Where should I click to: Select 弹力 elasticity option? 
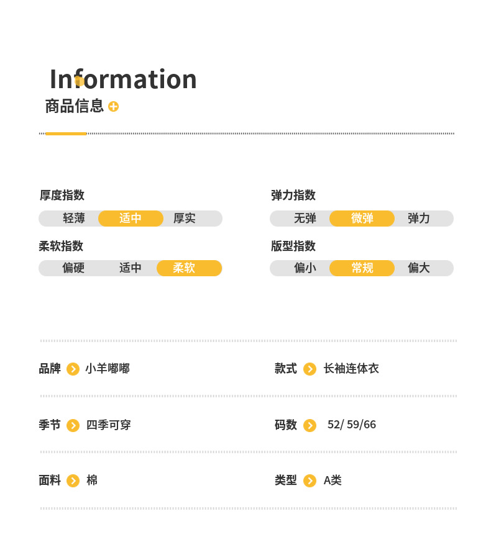[x=419, y=219]
